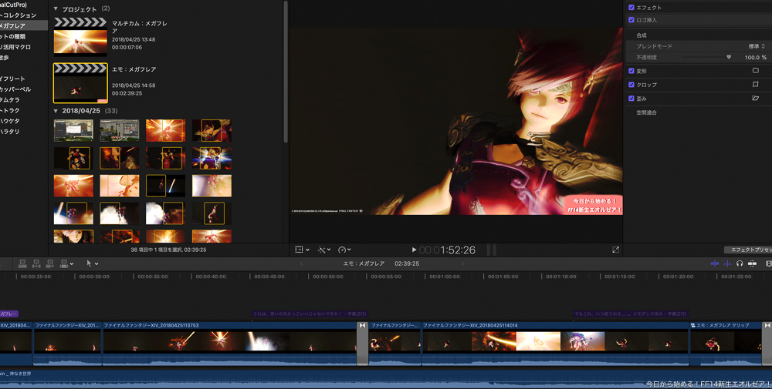The image size is (772, 389).
Task: Toggle the エフェクト checkbox
Action: coord(631,8)
